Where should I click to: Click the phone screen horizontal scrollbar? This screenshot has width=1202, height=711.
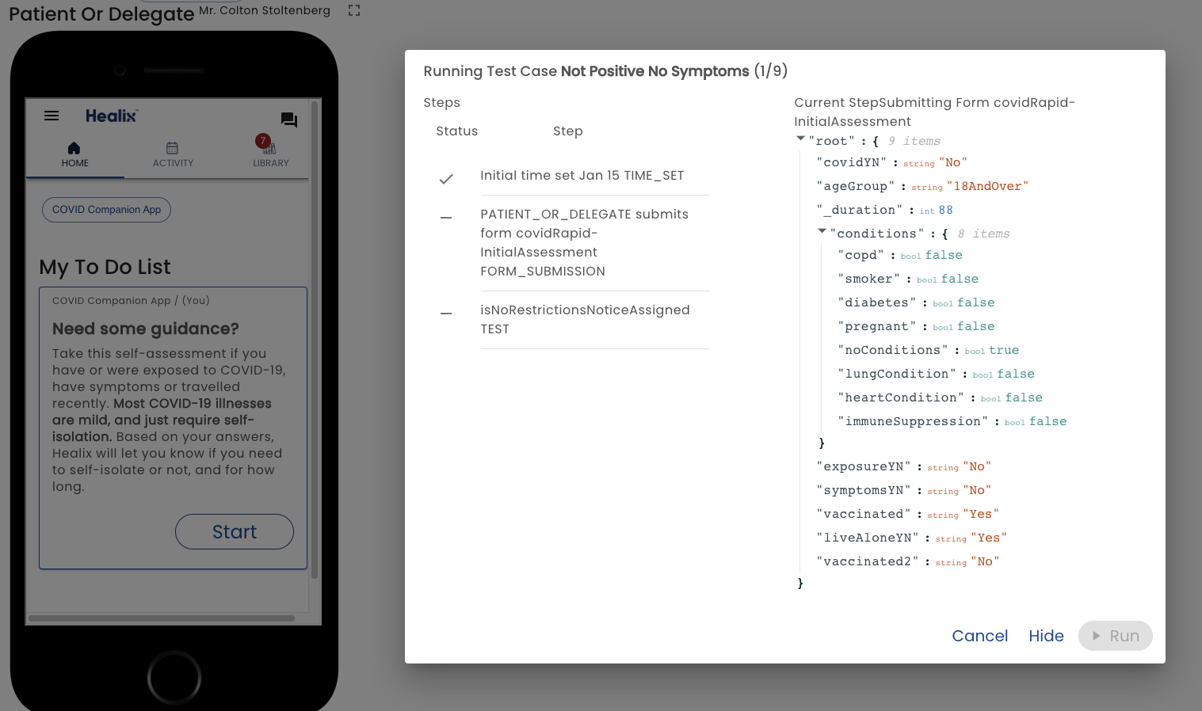(162, 618)
